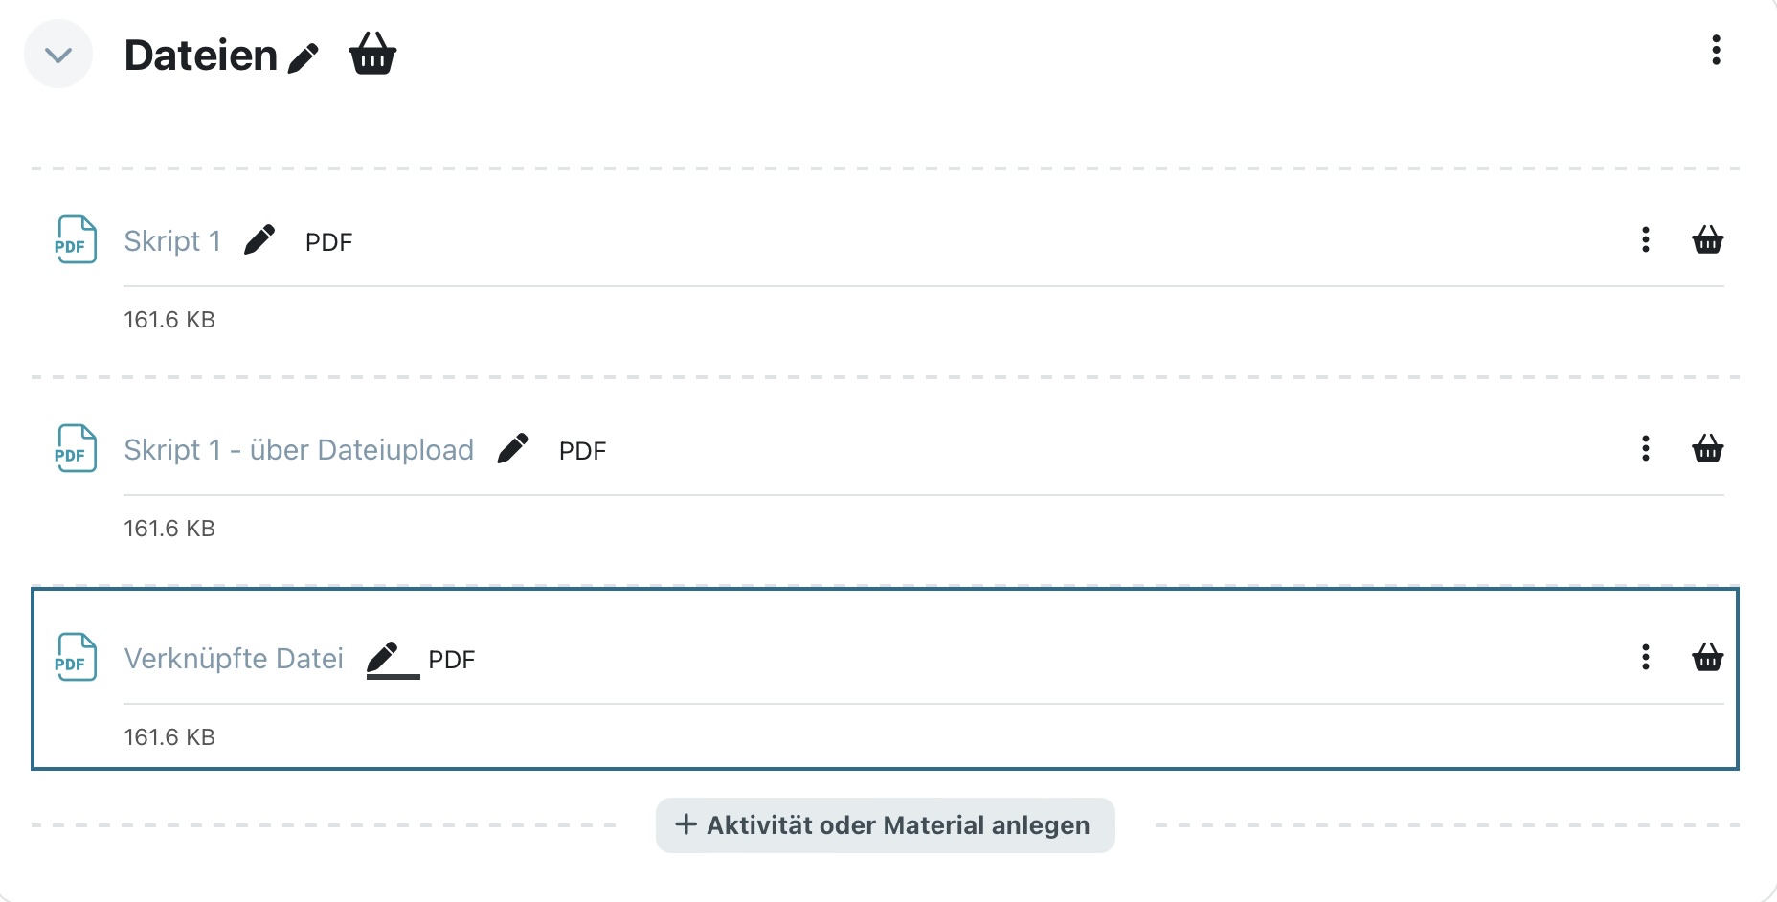Screen dimensions: 1777x902
Task: Open the three-dot menu for Skript 1
Action: pyautogui.click(x=1646, y=239)
